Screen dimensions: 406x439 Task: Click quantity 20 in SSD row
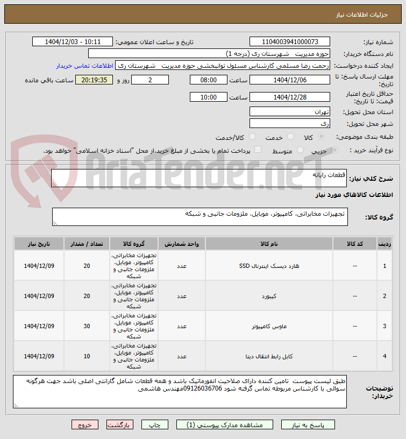[87, 266]
